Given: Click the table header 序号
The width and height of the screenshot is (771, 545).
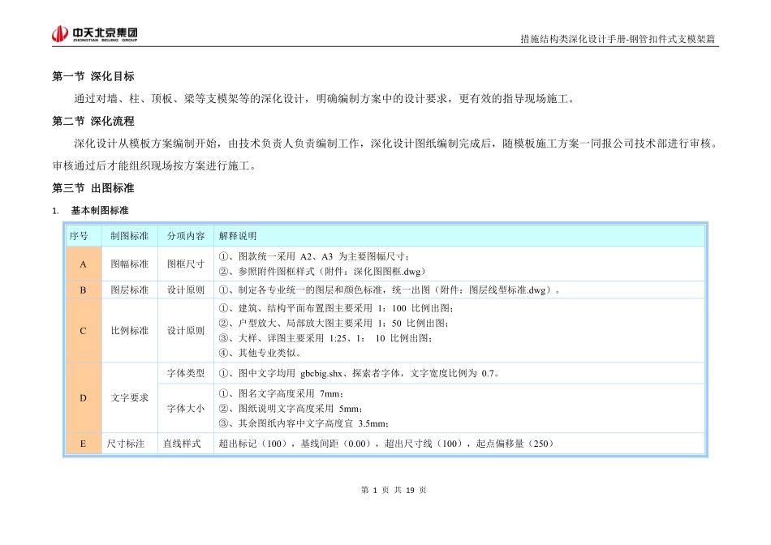Looking at the screenshot, I should coord(83,235).
